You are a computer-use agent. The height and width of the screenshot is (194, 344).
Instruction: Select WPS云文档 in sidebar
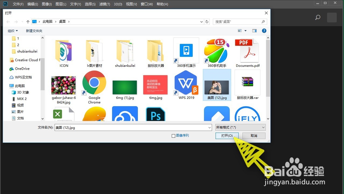(21, 77)
